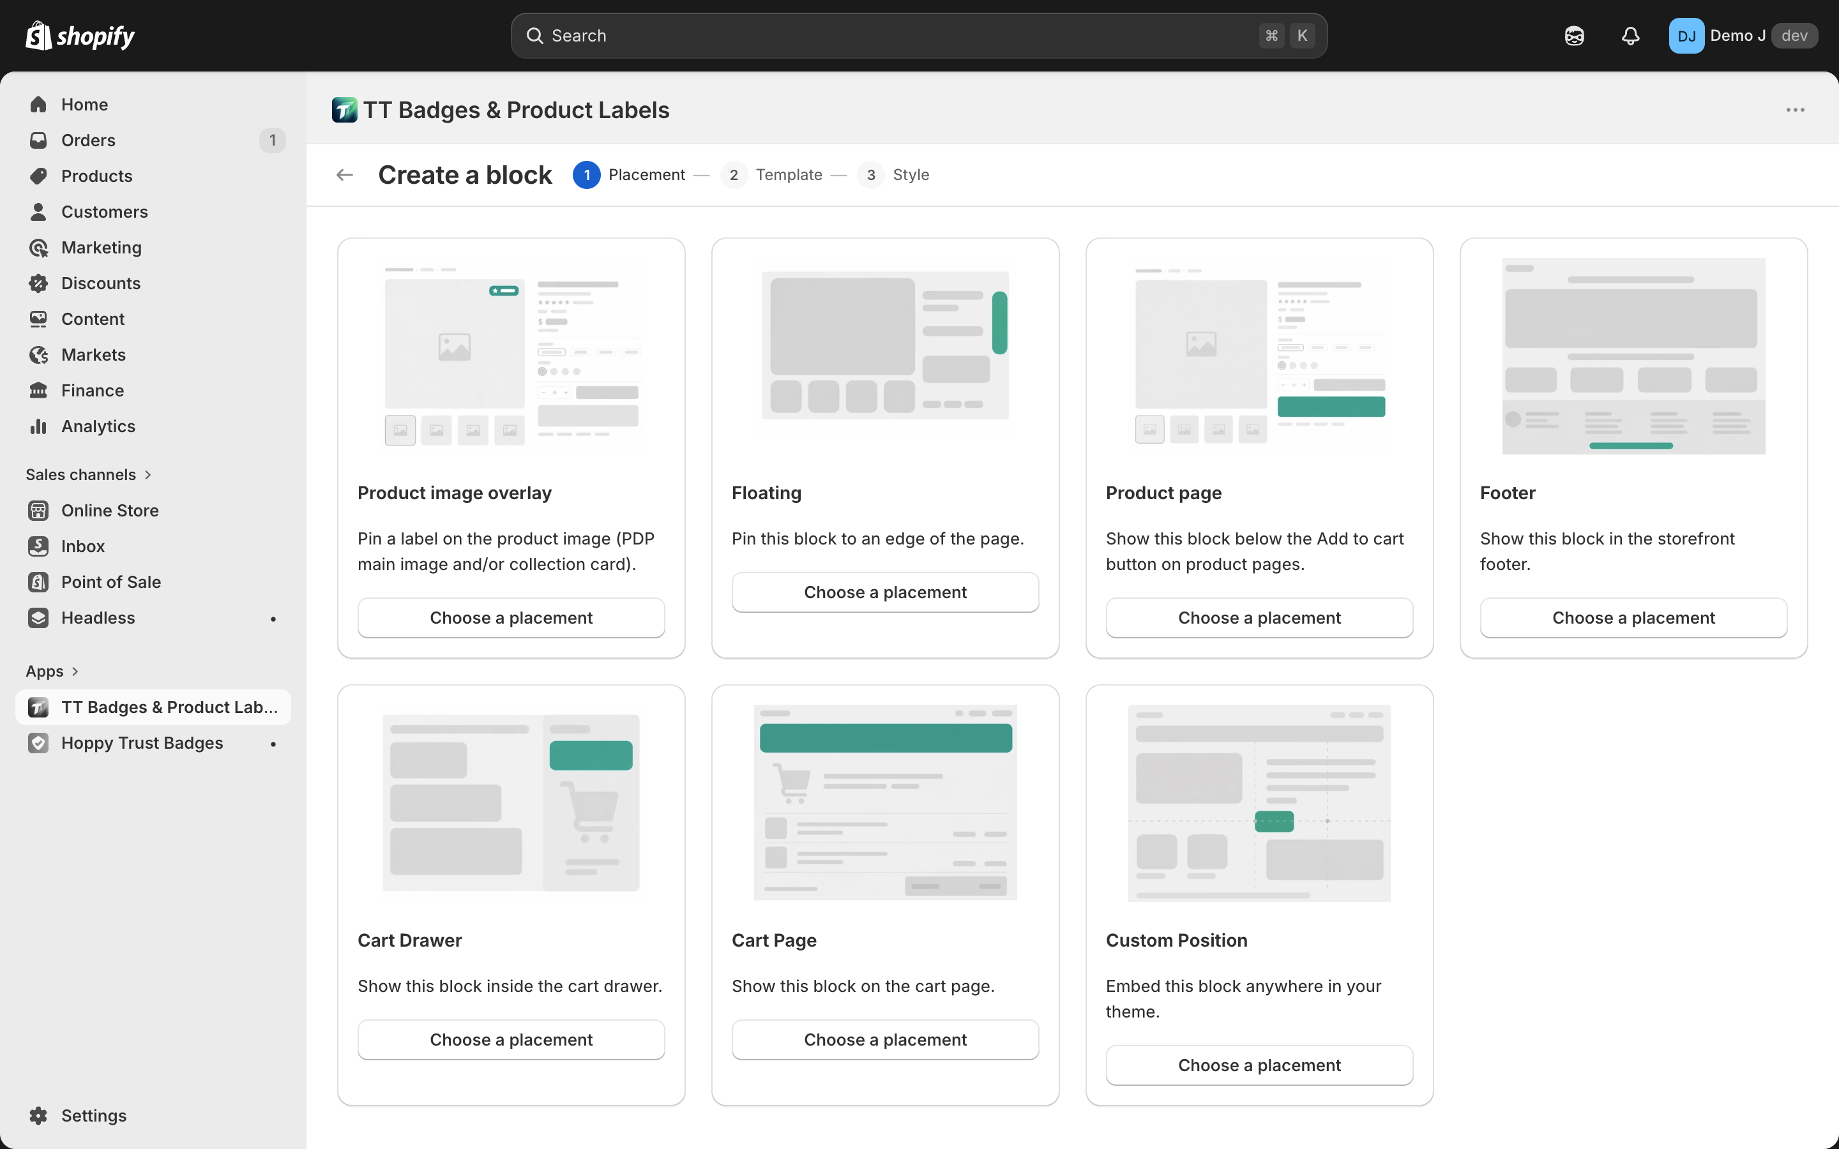Image resolution: width=1839 pixels, height=1149 pixels.
Task: Click the TT Badges logo in page header
Action: tap(344, 110)
